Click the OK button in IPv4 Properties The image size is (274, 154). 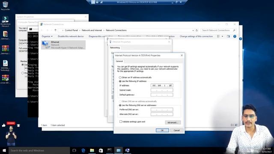click(162, 130)
